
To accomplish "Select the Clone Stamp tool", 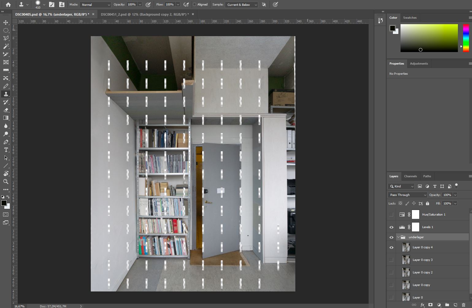I will coord(6,94).
